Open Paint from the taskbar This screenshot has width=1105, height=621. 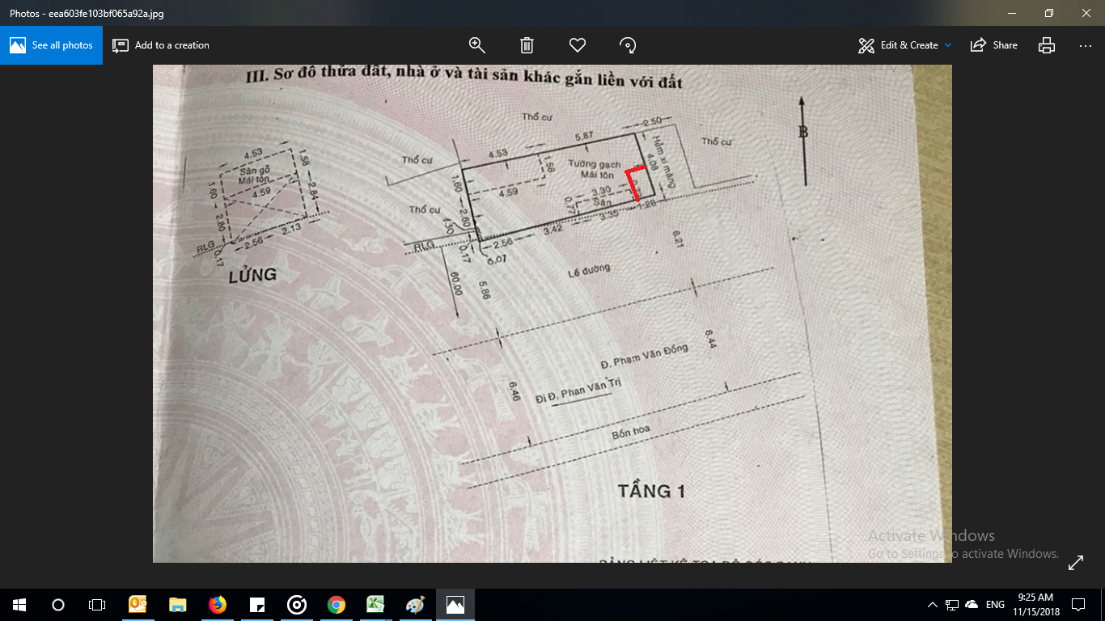415,605
